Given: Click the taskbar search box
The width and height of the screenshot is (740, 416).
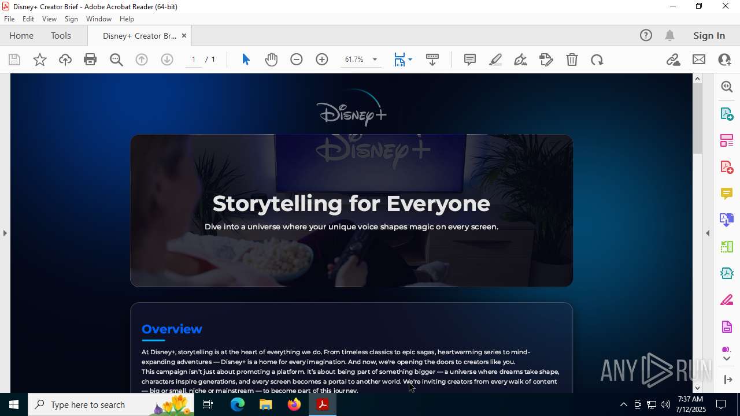Looking at the screenshot, I should click(x=111, y=404).
